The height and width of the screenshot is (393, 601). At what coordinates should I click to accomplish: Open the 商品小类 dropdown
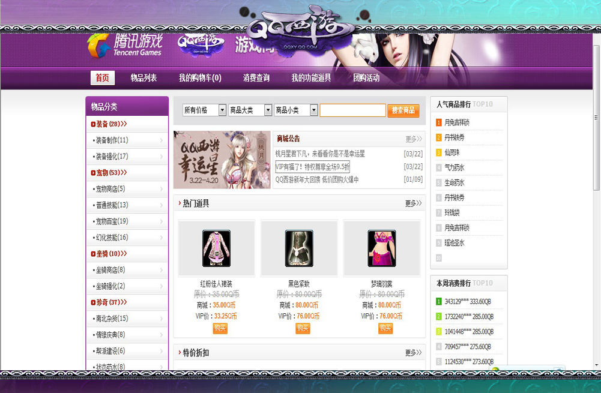(x=296, y=110)
